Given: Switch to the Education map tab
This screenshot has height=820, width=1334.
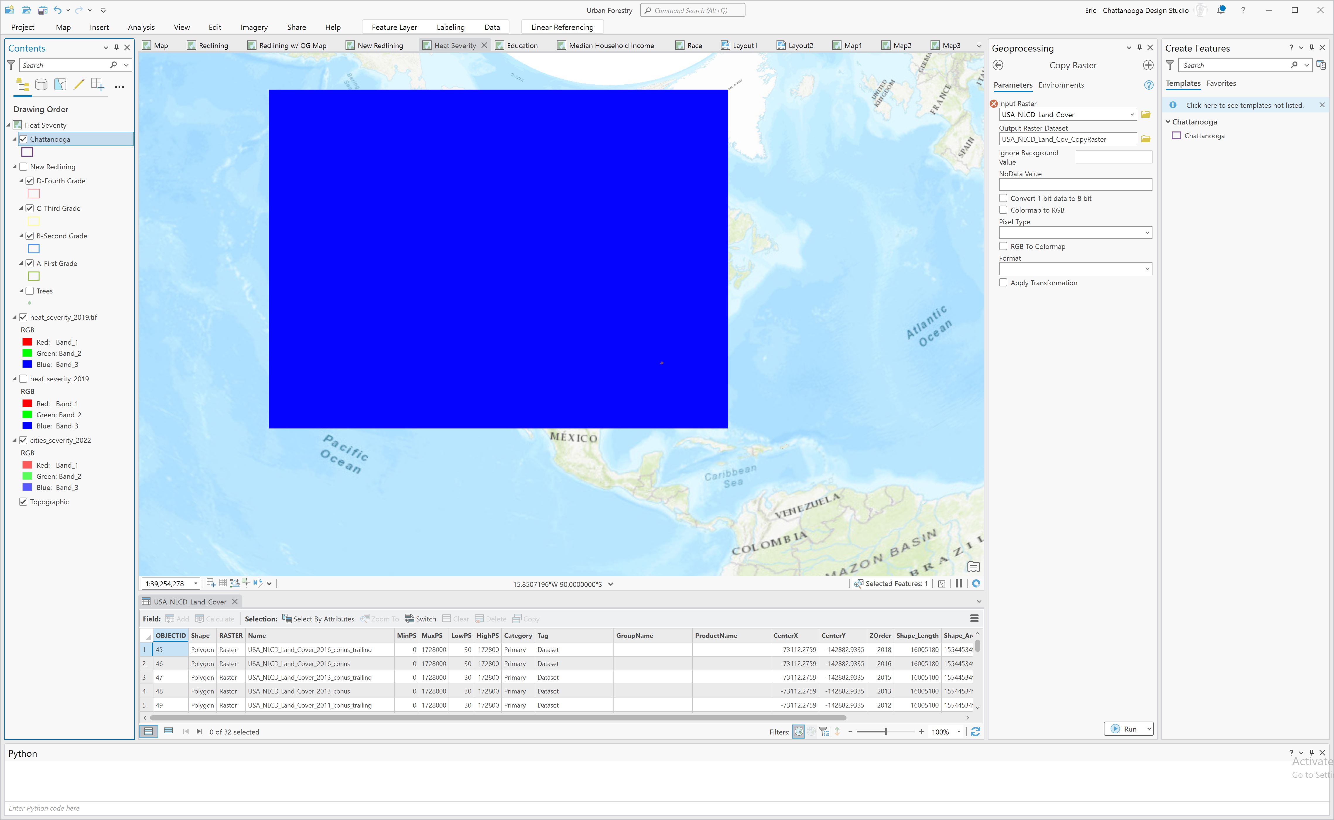Looking at the screenshot, I should pyautogui.click(x=523, y=45).
